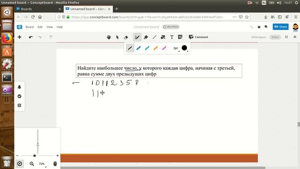
Task: Choose the magenta pen preset
Action: tap(164, 48)
